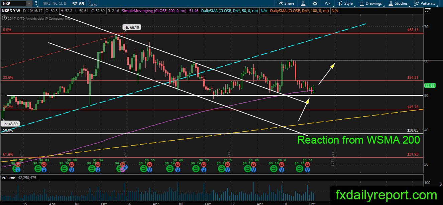
Task: Click green dividend icon below $0.73 earnings
Action: pos(196,169)
